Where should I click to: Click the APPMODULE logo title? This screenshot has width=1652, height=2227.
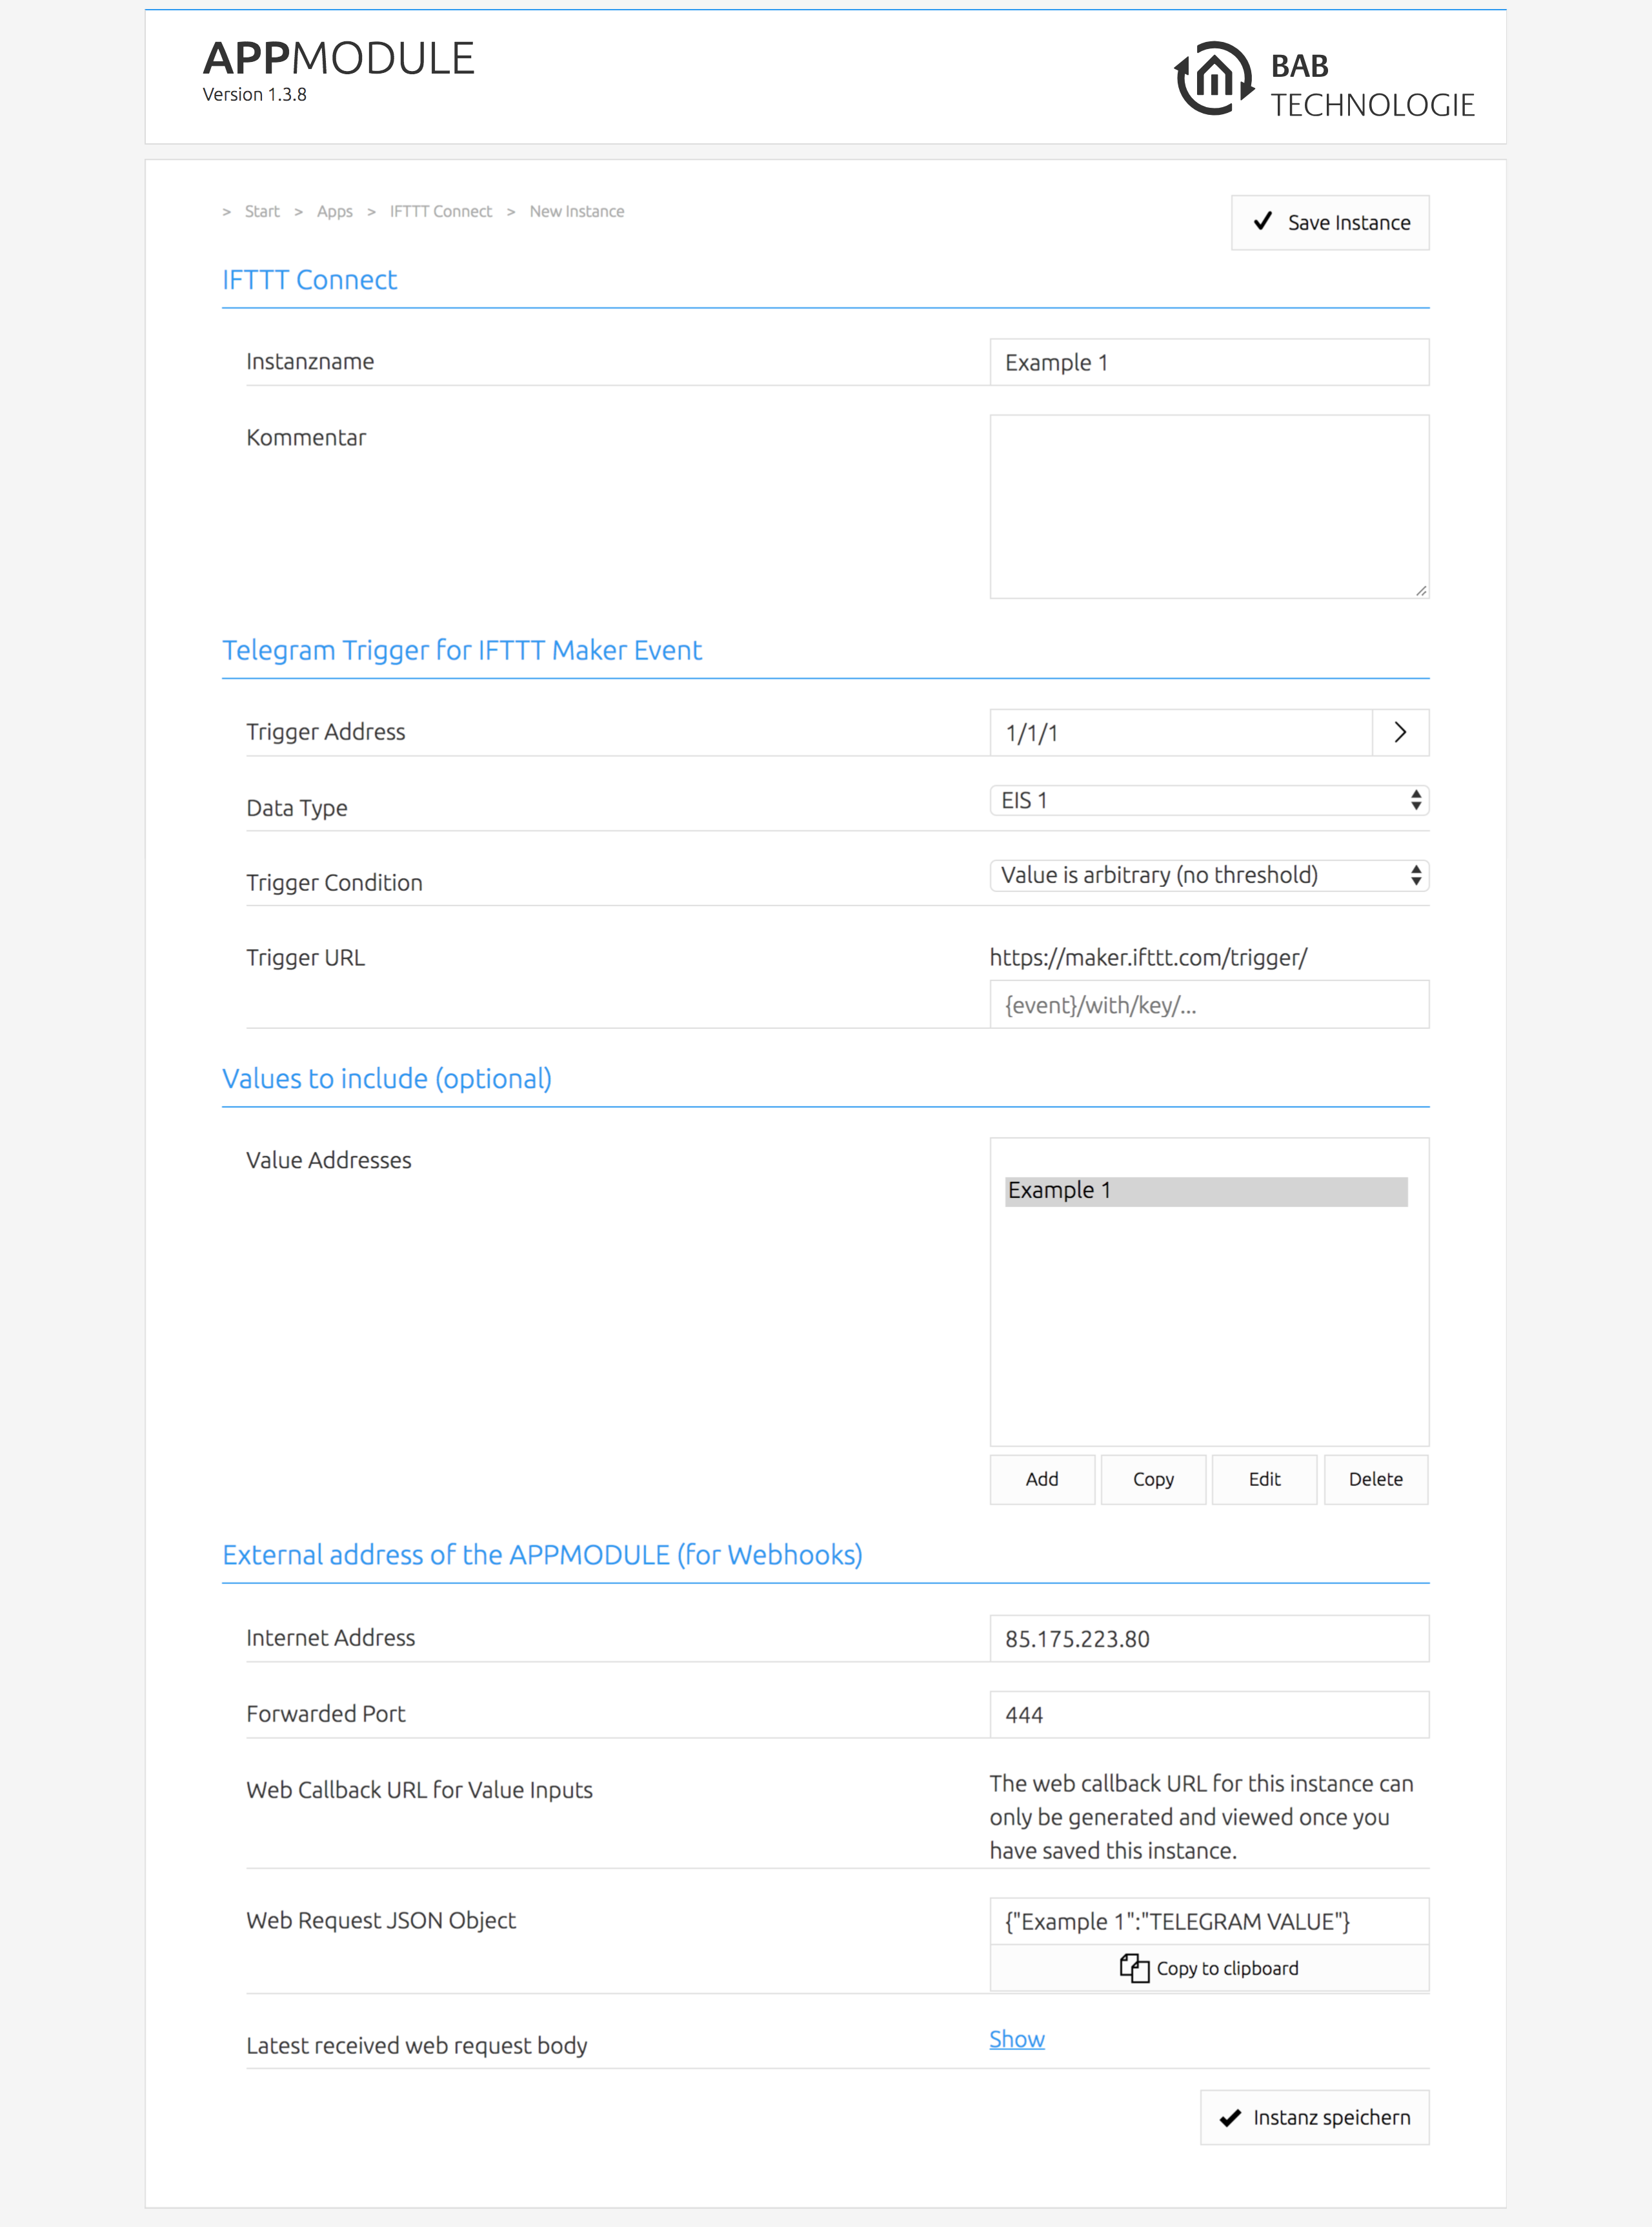click(x=338, y=60)
